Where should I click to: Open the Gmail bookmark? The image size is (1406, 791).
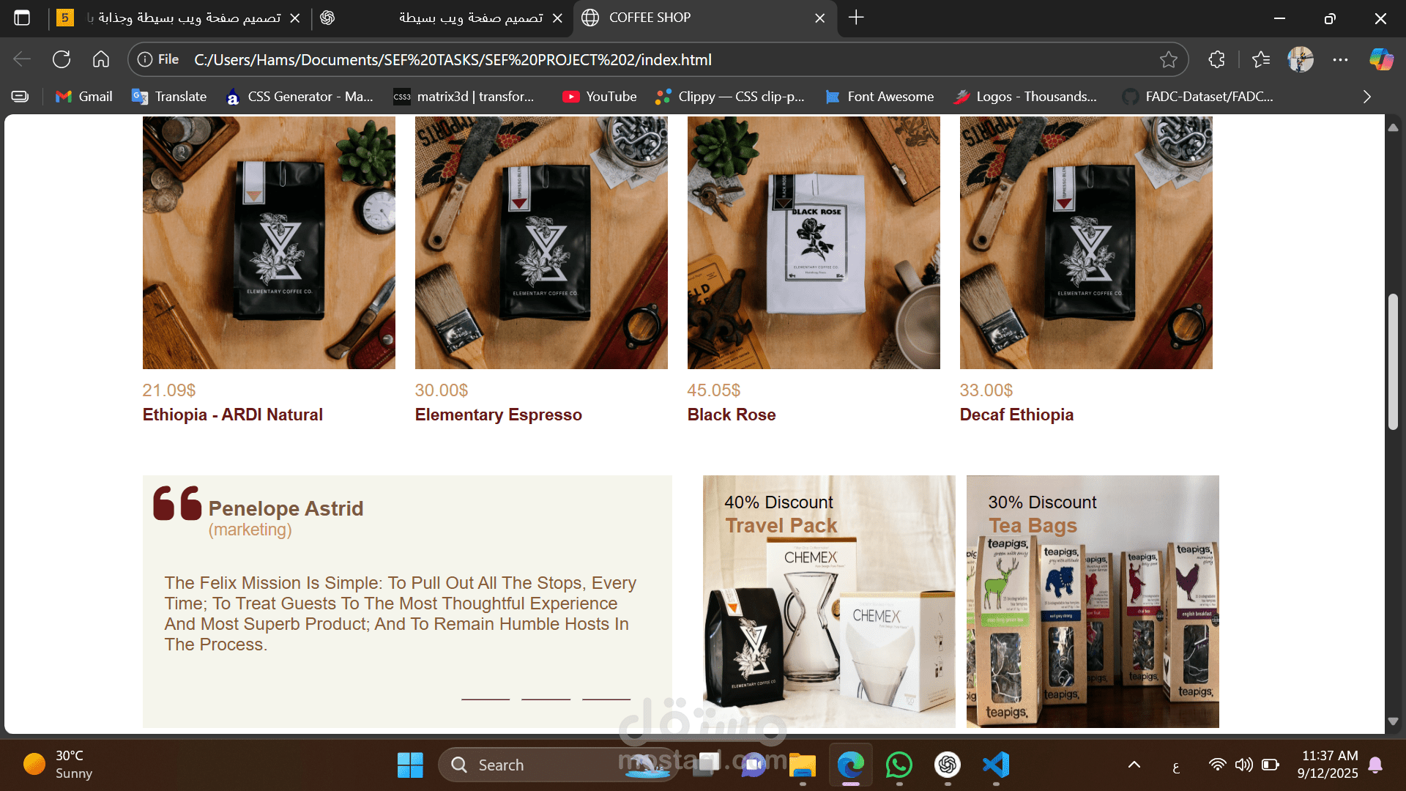click(x=83, y=97)
